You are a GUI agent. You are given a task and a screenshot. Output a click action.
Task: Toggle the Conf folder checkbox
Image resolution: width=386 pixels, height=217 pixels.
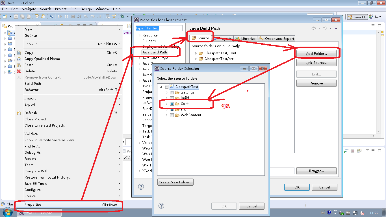[x=172, y=104]
